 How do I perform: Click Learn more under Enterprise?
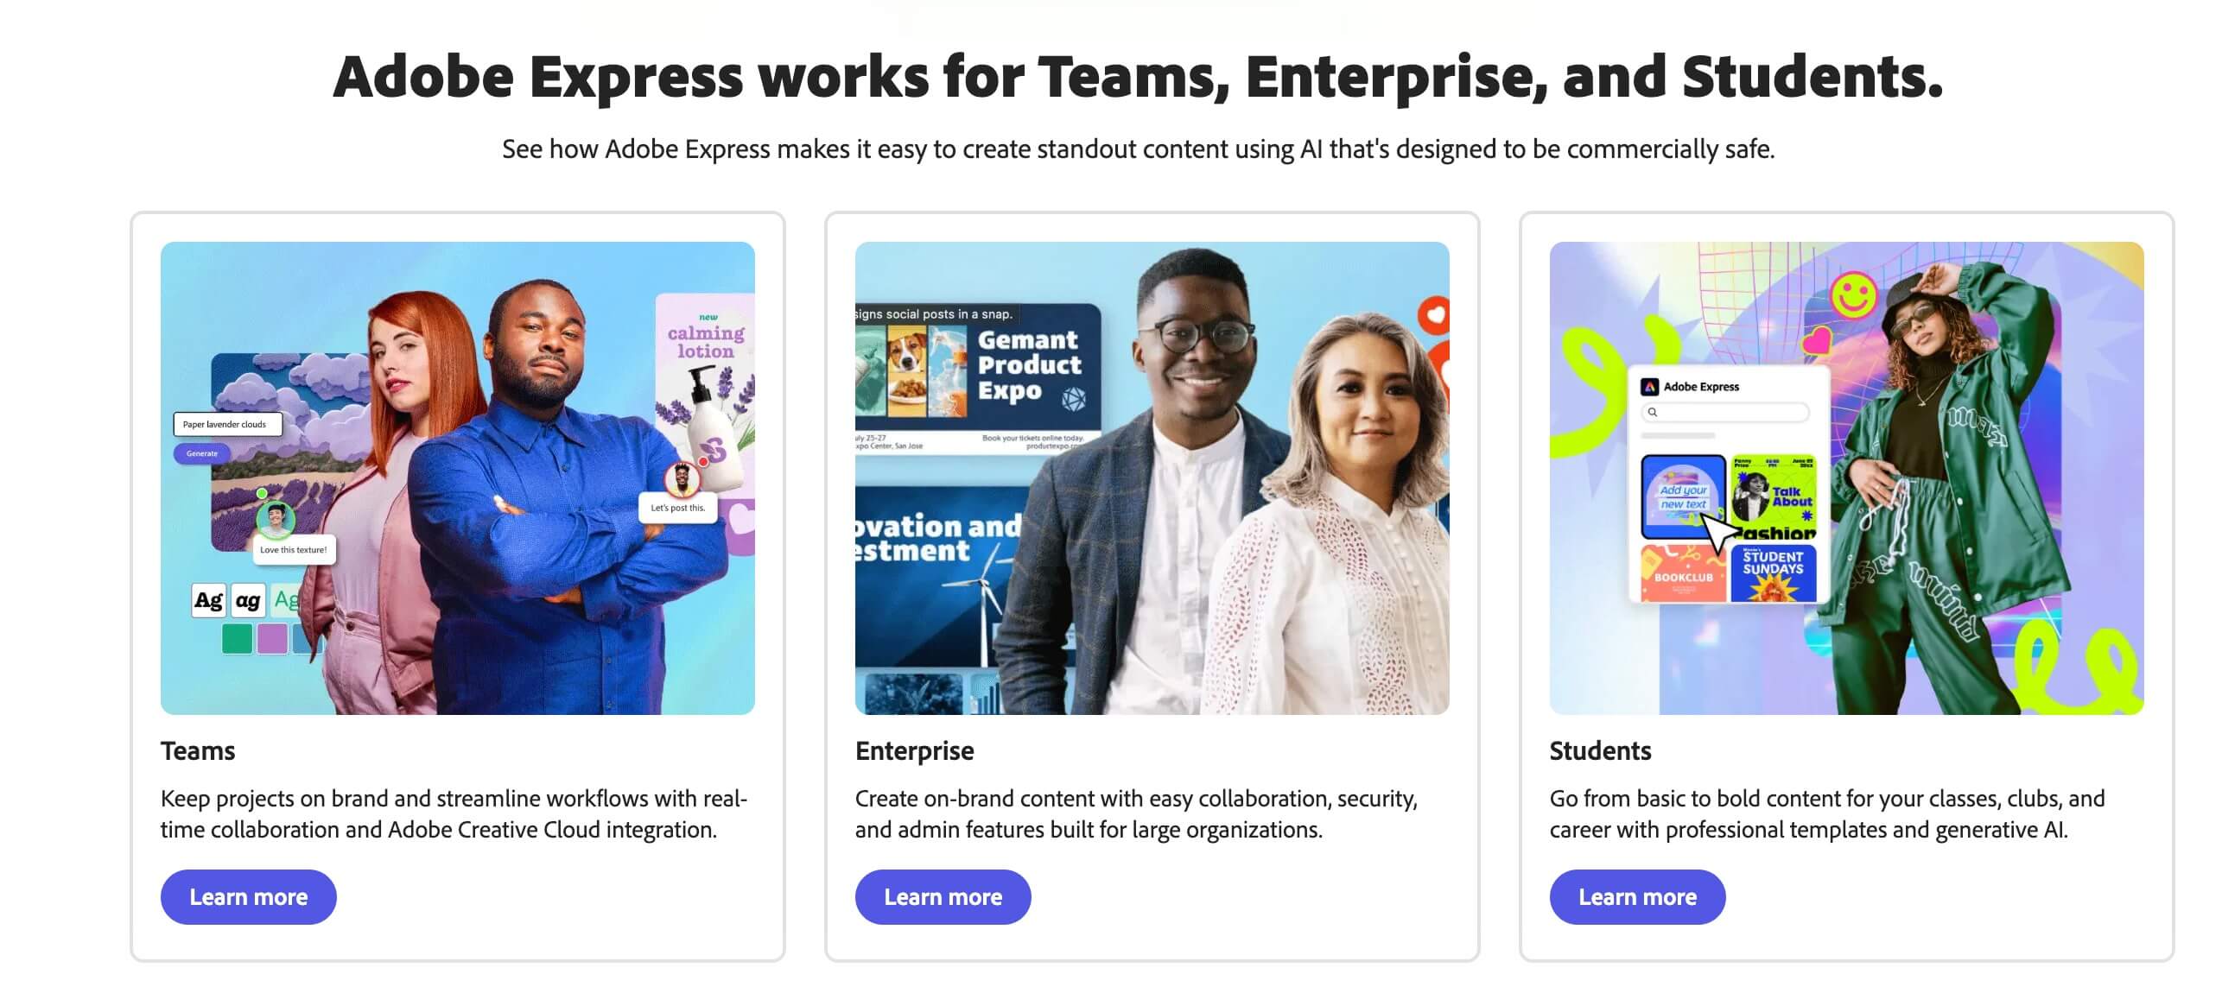pyautogui.click(x=943, y=897)
